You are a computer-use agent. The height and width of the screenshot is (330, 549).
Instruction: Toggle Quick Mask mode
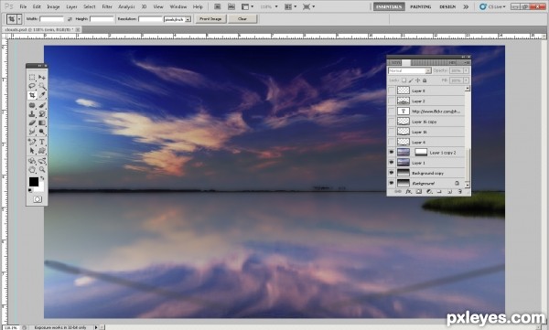(38, 199)
